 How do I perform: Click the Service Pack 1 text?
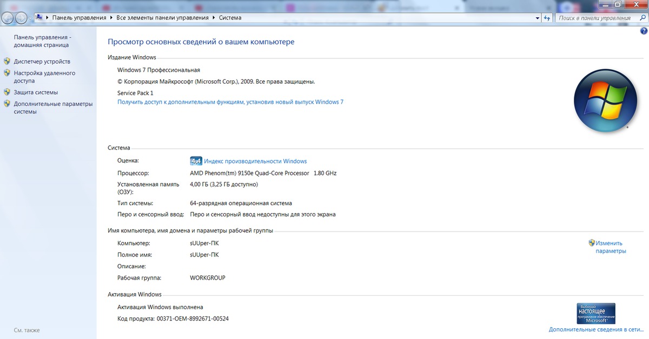coord(135,93)
